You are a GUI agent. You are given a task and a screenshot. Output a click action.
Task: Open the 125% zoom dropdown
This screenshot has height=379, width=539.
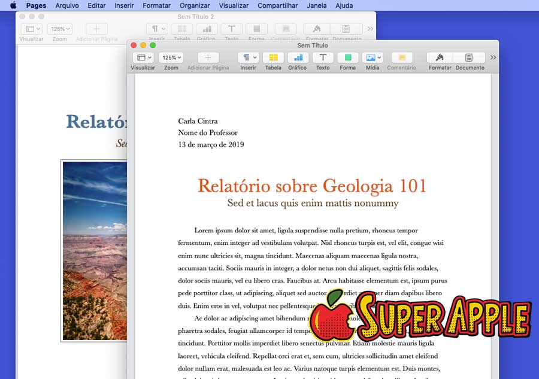point(171,57)
